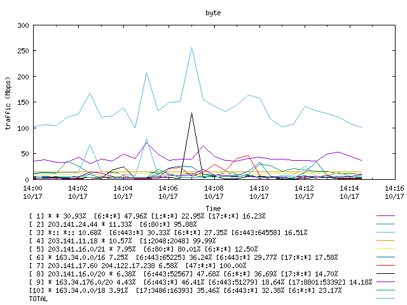This screenshot has height=305, width=407.
Task: Click the y-axis value 300
Action: click(x=23, y=25)
